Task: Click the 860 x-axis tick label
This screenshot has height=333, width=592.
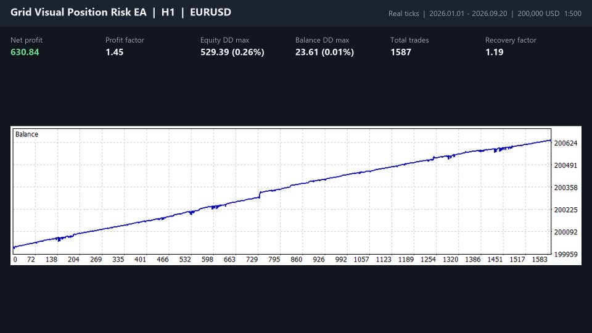Action: click(297, 260)
